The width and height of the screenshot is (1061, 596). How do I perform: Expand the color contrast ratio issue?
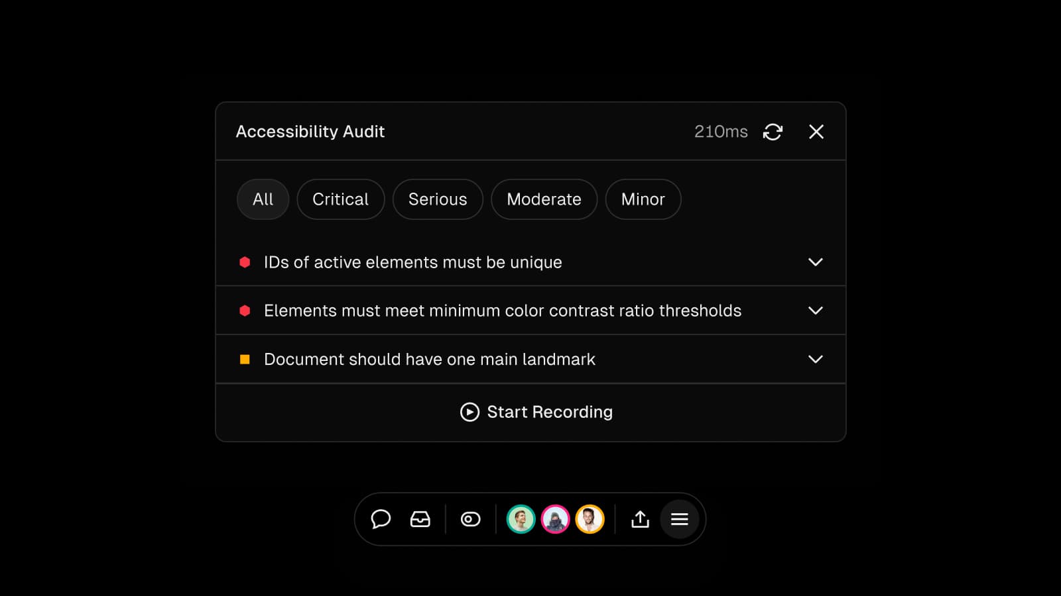(x=816, y=310)
